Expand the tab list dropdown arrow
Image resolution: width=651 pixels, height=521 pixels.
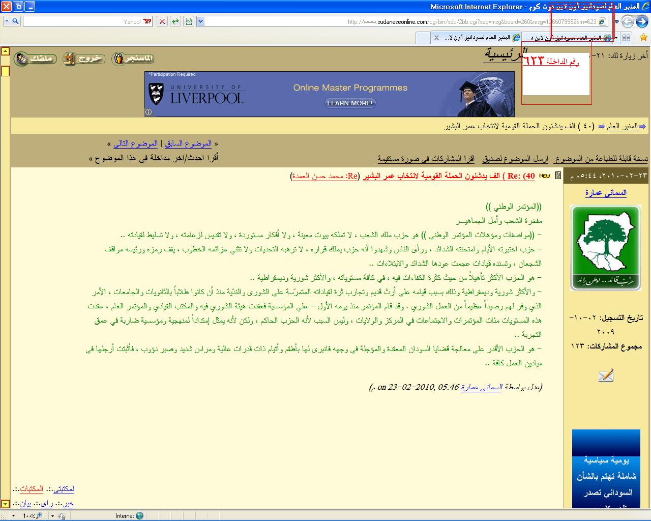pos(616,38)
